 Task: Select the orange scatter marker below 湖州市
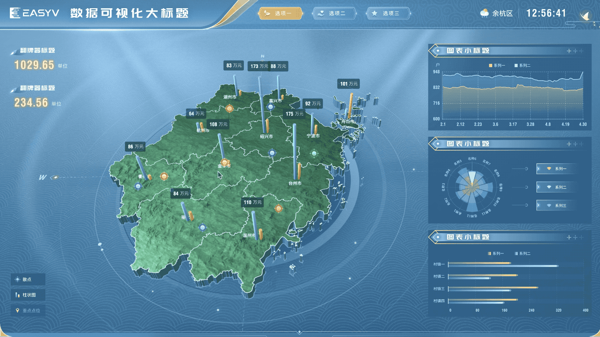(x=230, y=109)
